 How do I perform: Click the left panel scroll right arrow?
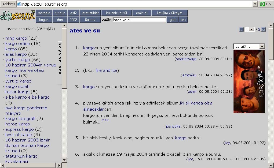pyautogui.click(x=59, y=165)
